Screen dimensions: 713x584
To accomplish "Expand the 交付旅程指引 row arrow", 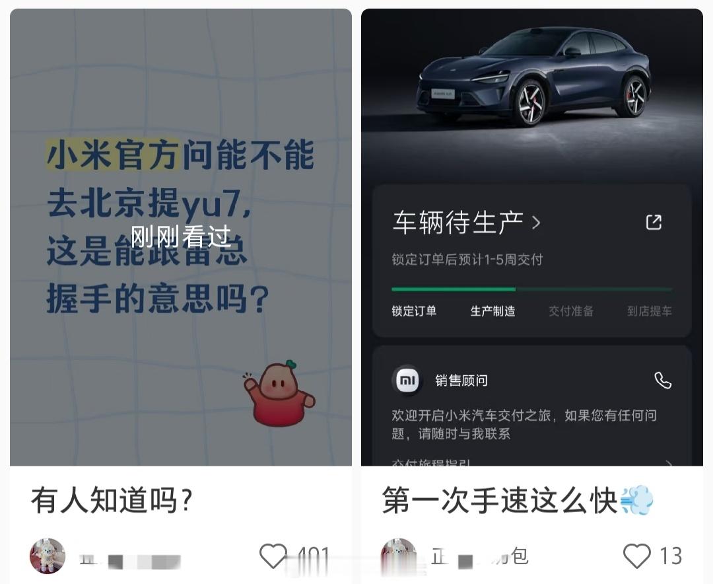I will [669, 463].
